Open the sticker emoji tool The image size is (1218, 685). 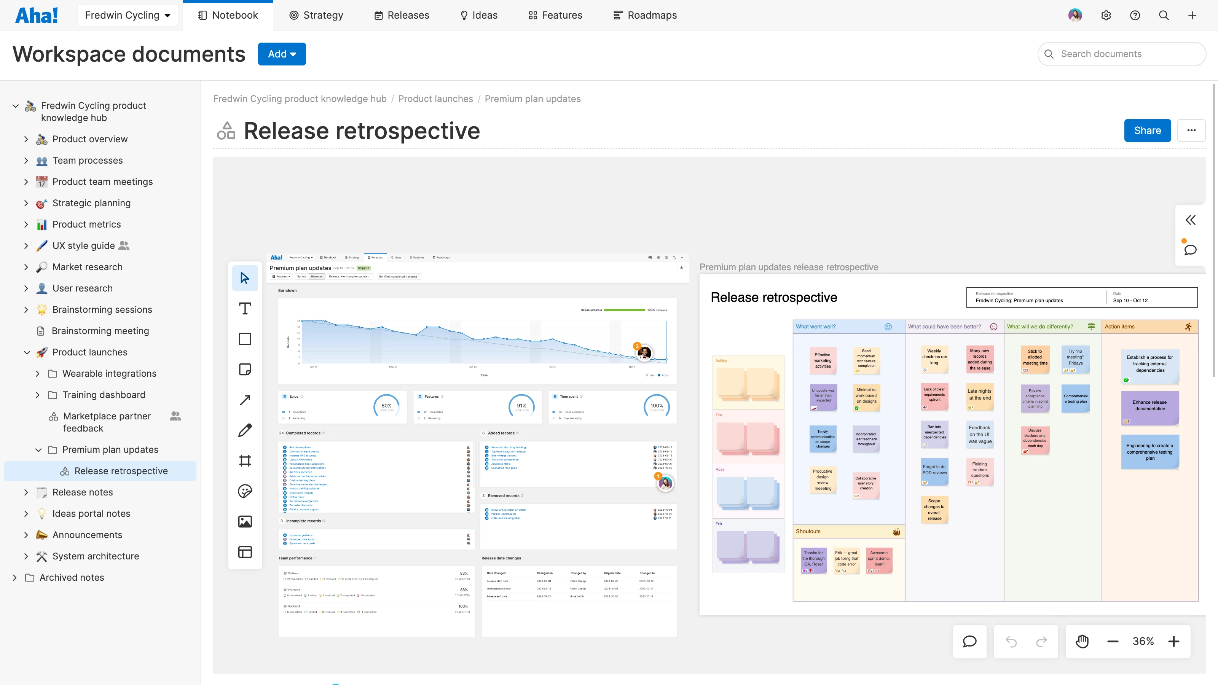tap(245, 491)
